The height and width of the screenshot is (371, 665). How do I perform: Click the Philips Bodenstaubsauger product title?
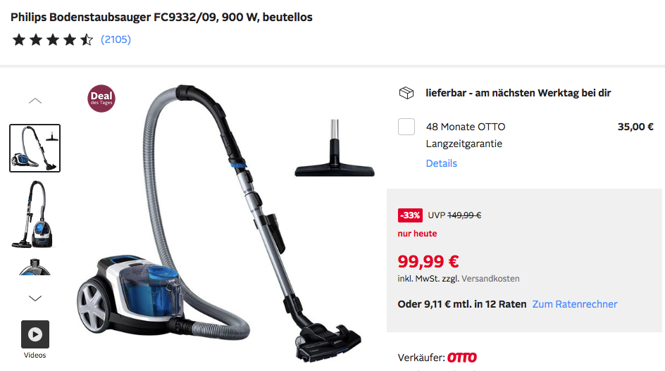(161, 17)
